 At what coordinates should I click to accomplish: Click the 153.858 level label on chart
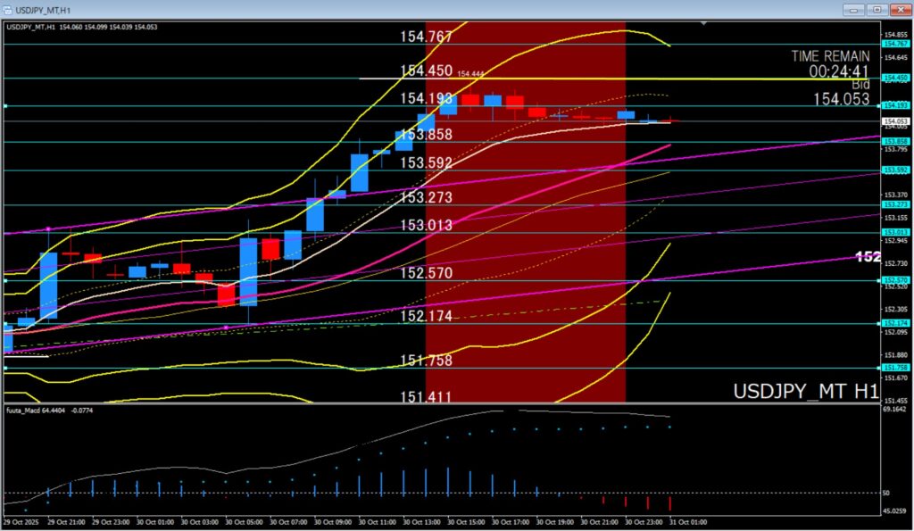click(x=426, y=134)
